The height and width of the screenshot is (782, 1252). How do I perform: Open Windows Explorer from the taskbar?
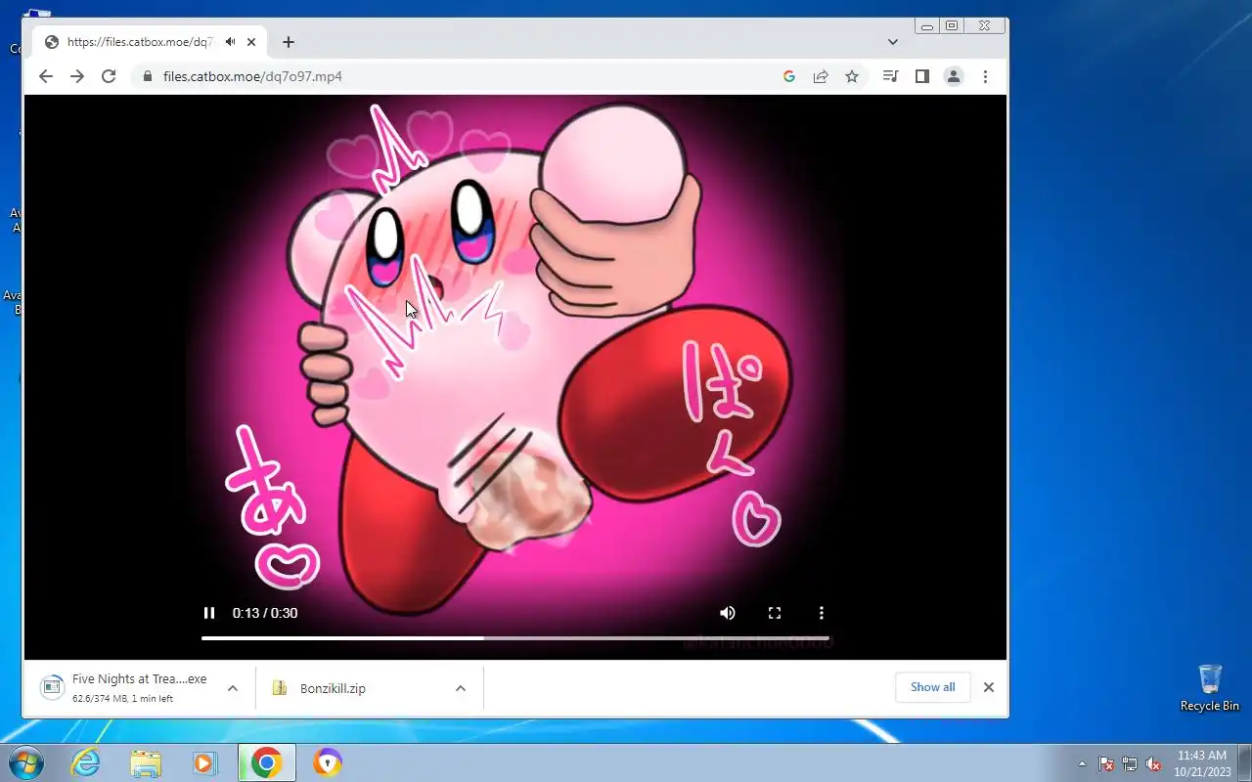point(146,762)
